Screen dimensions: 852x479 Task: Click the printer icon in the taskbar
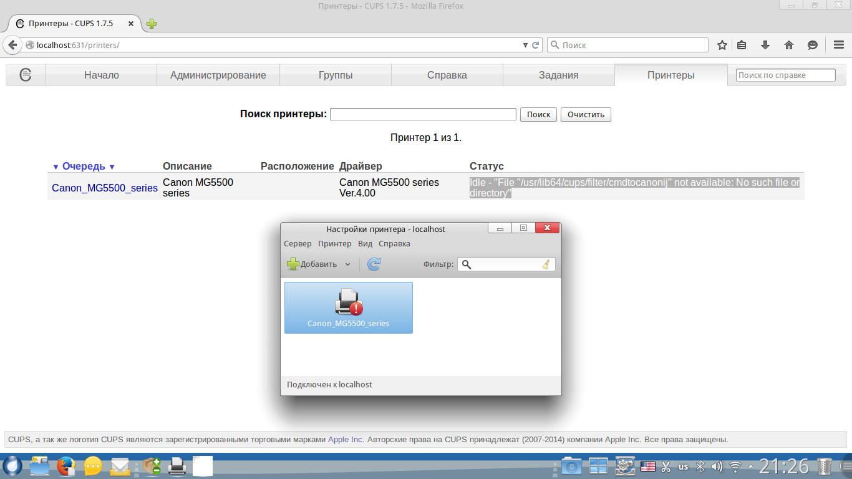pos(177,466)
